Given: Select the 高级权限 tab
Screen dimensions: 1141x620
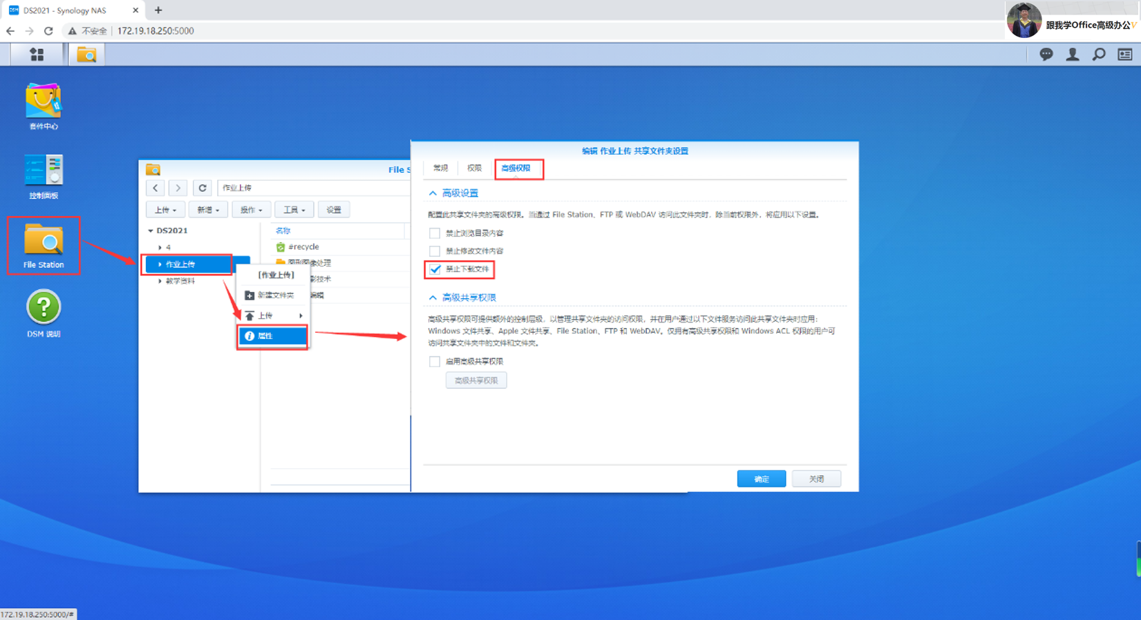Looking at the screenshot, I should [x=516, y=168].
